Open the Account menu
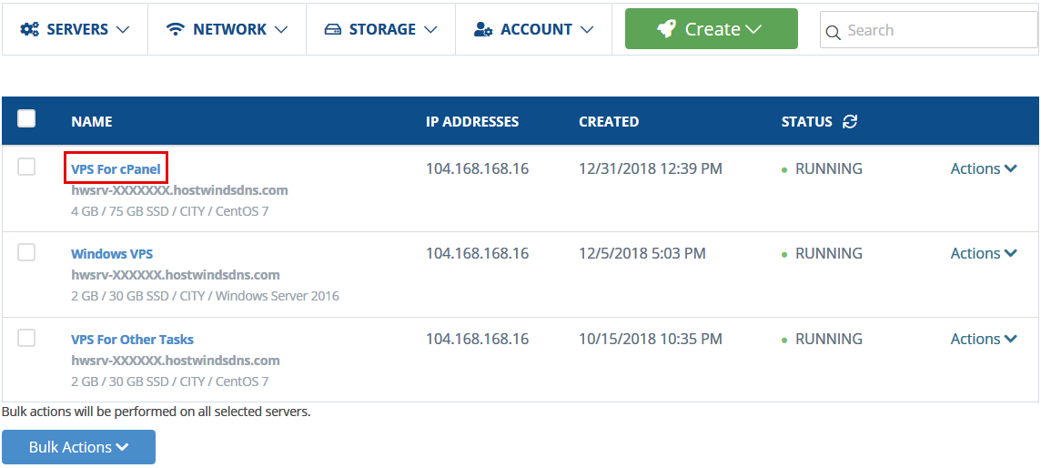 (533, 29)
